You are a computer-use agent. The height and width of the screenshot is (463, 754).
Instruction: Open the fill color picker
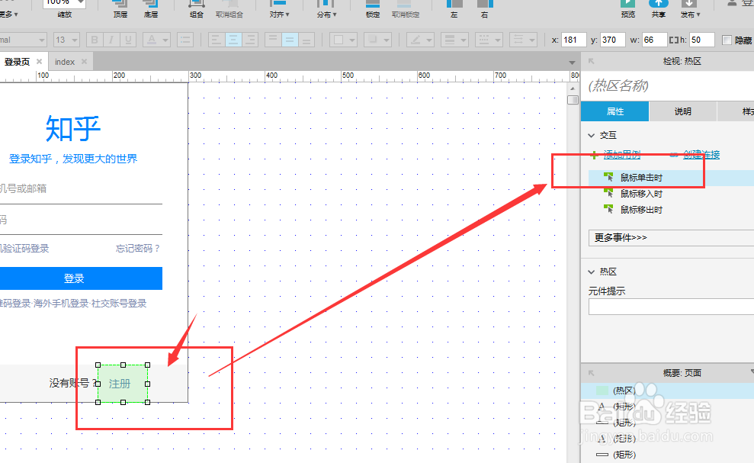point(345,40)
